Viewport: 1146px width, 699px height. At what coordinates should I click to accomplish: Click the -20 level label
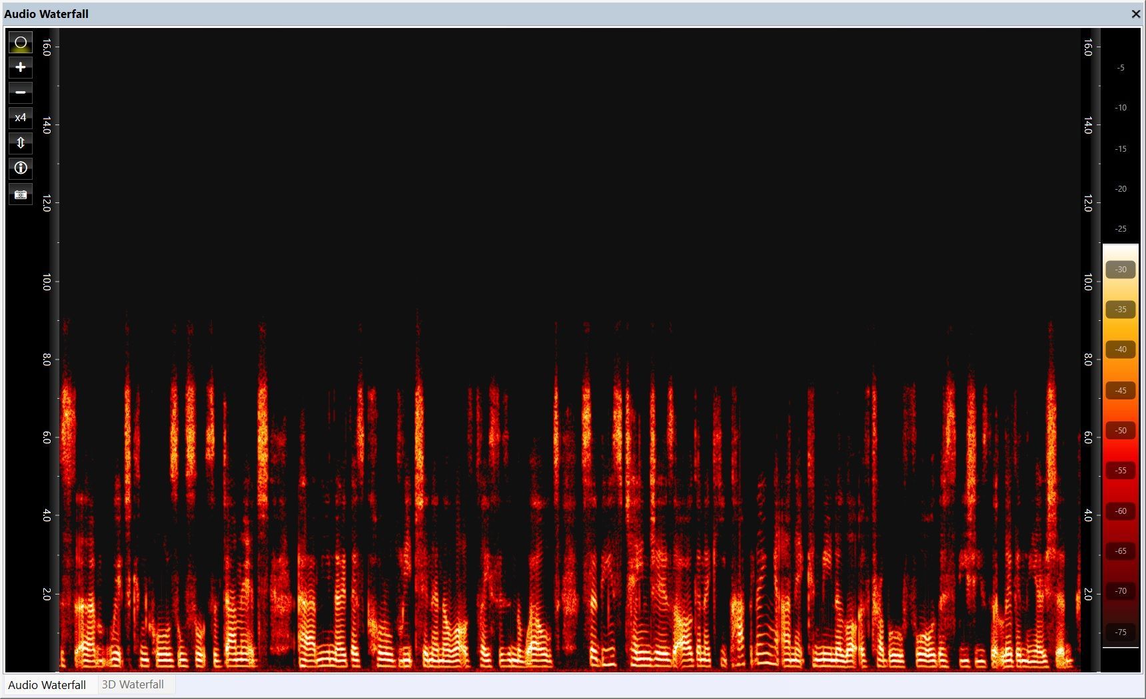1121,189
